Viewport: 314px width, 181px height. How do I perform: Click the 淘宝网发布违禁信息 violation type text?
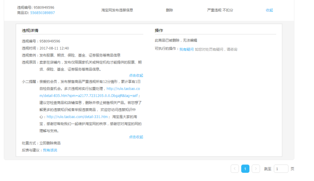click(117, 10)
